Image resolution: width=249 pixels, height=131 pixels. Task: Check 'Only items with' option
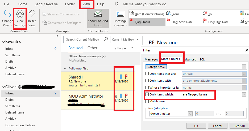[147, 81]
